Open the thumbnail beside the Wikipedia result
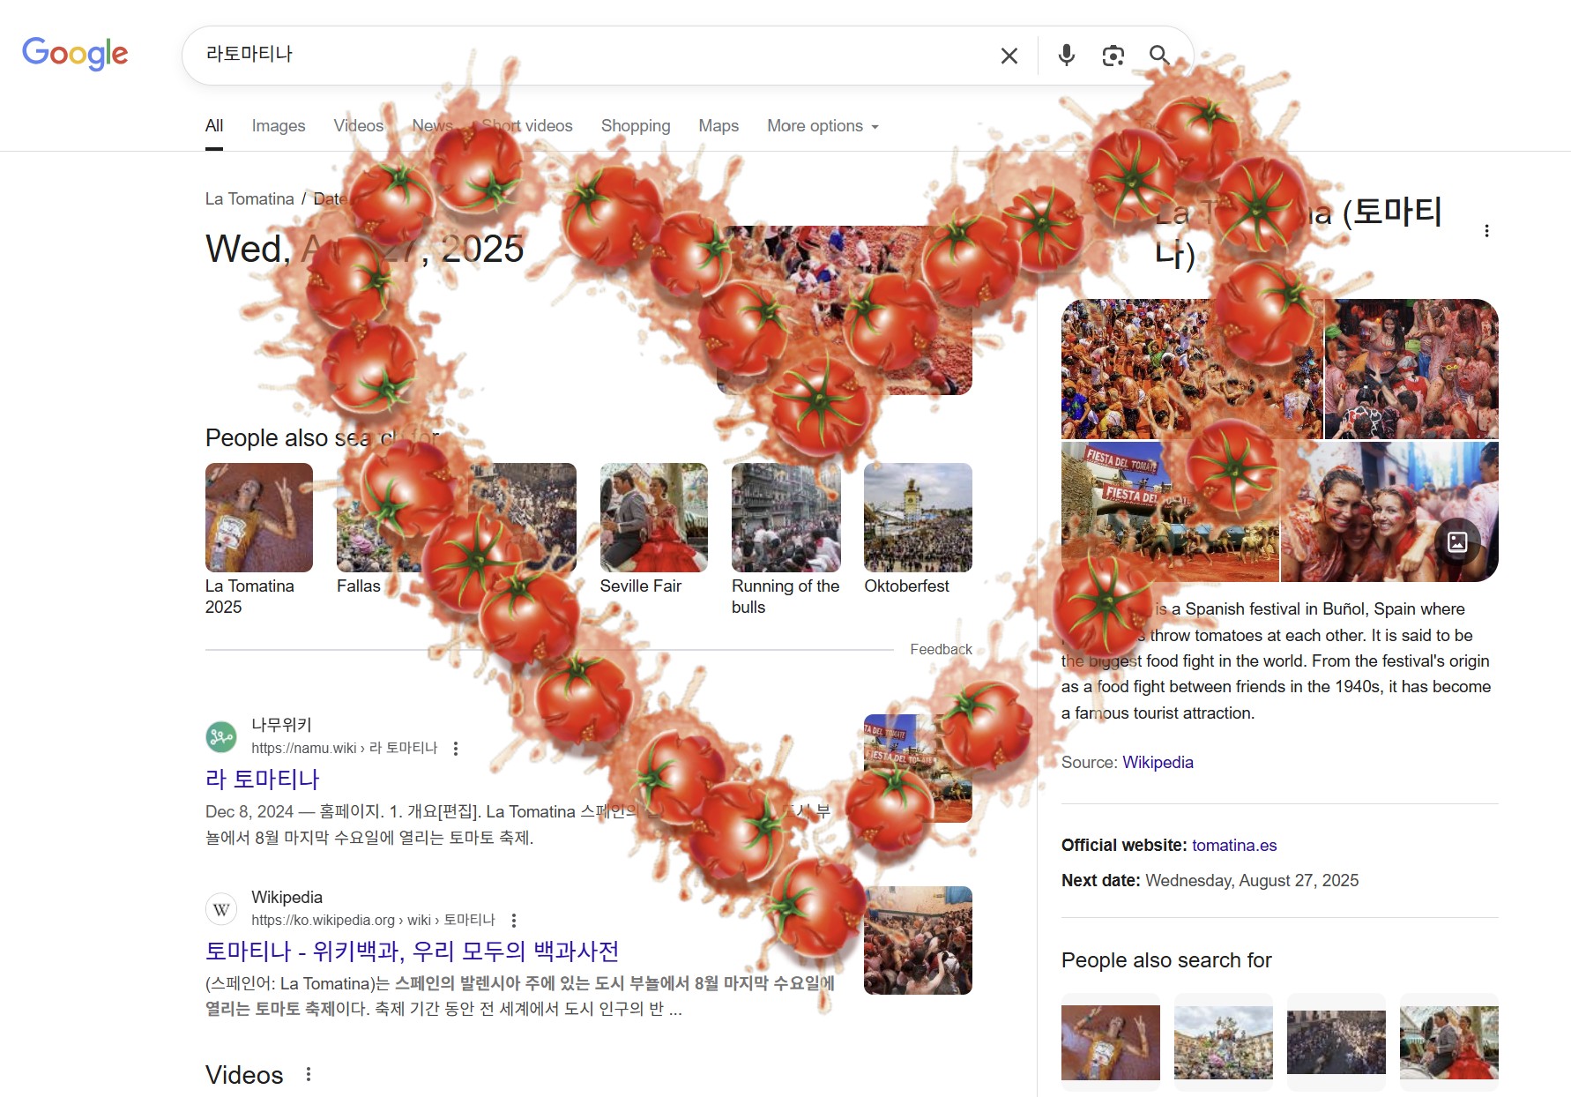This screenshot has width=1571, height=1097. (918, 940)
